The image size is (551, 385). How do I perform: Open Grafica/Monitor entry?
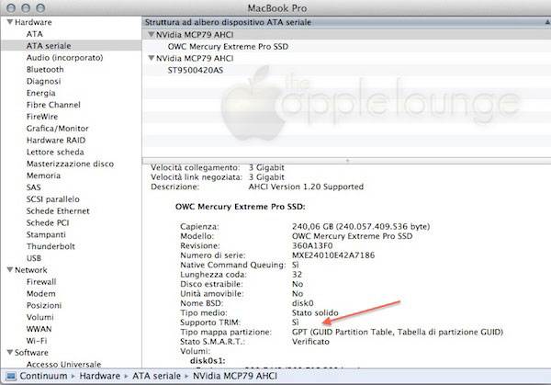click(x=58, y=129)
